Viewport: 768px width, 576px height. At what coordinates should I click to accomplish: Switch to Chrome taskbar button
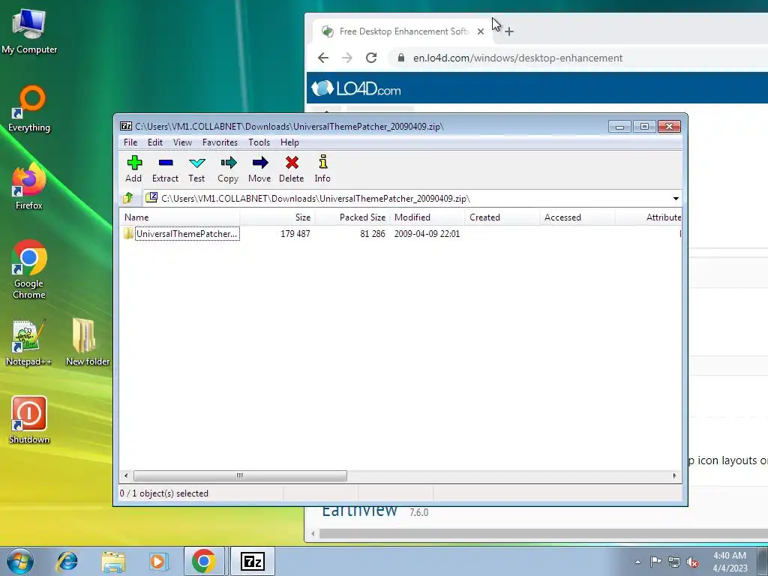[204, 561]
